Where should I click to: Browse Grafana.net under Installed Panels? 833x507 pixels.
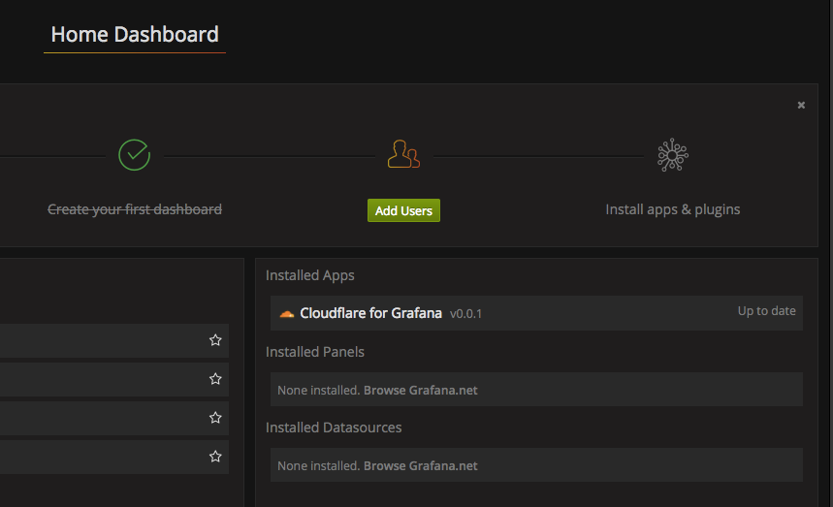420,390
